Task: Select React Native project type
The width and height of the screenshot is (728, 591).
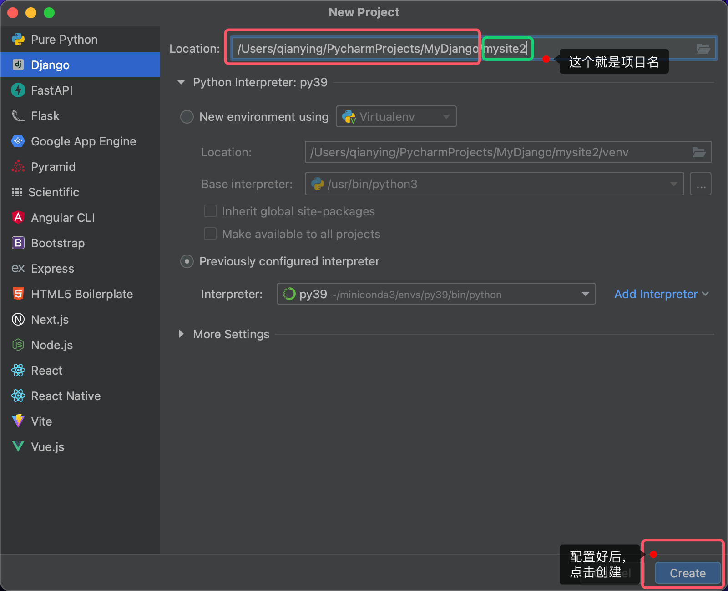Action: [x=80, y=396]
